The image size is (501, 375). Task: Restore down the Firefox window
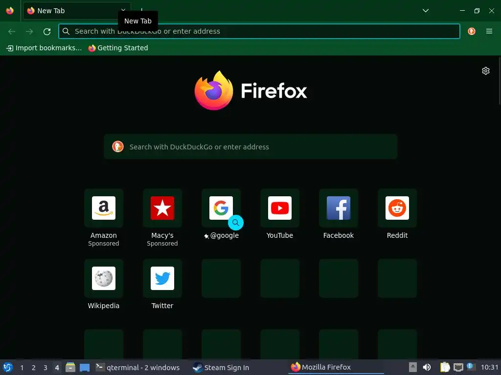(x=477, y=11)
